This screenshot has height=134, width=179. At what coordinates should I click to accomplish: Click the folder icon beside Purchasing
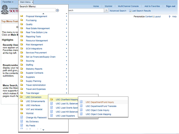point(22,20)
